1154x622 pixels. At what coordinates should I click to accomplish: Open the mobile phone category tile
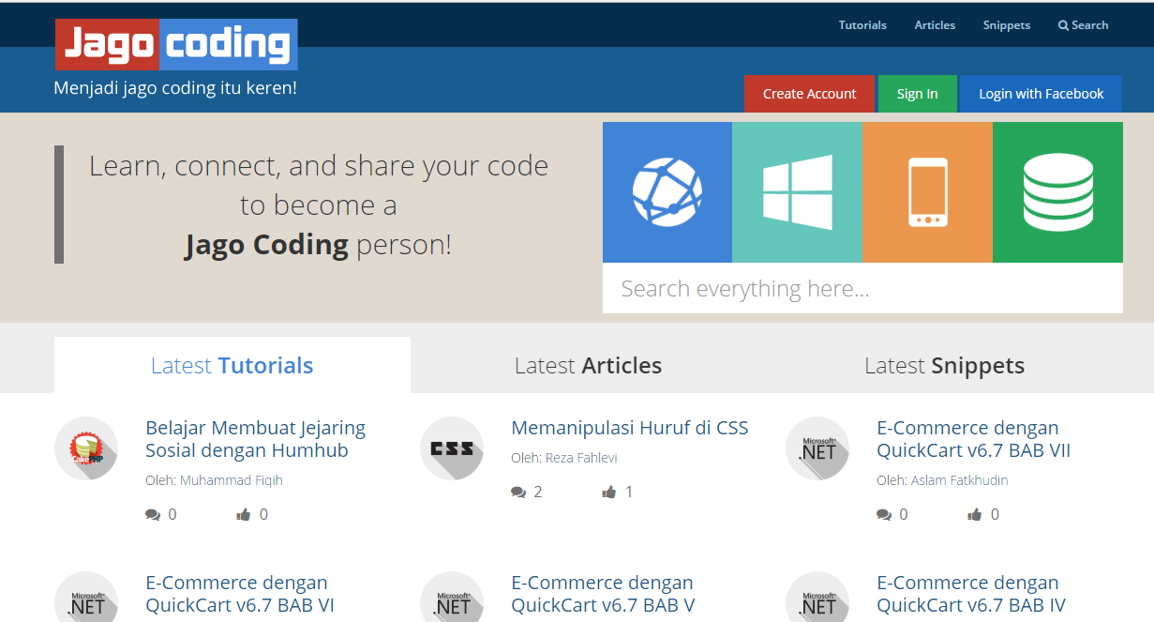927,192
